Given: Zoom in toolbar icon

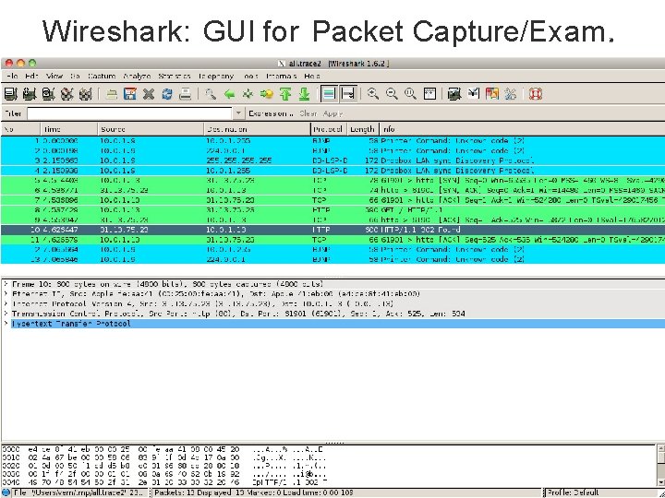Looking at the screenshot, I should tap(373, 93).
